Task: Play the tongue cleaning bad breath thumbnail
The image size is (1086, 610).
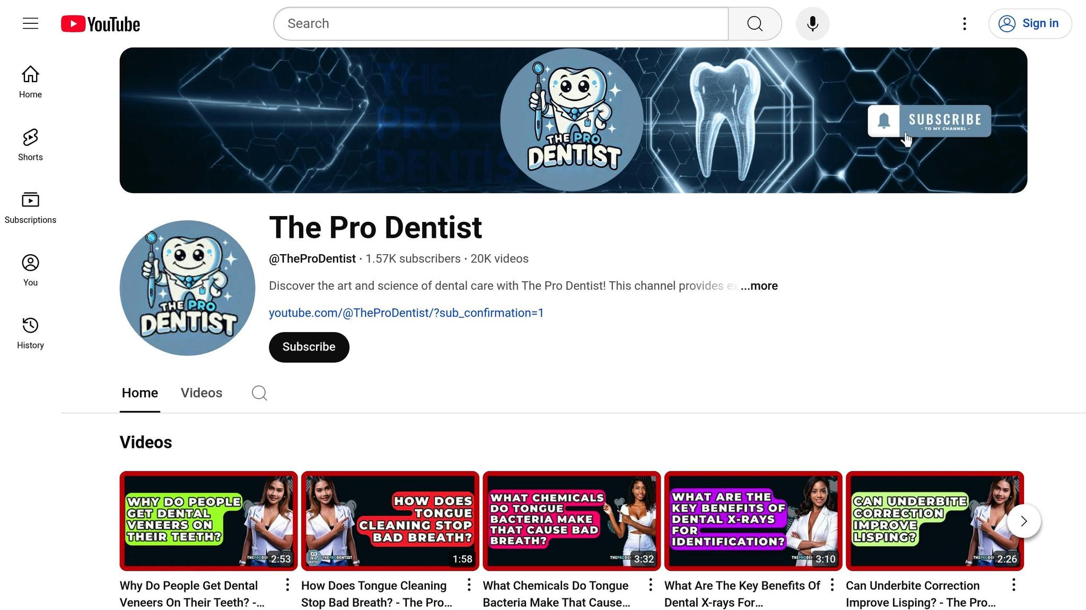Action: tap(390, 521)
